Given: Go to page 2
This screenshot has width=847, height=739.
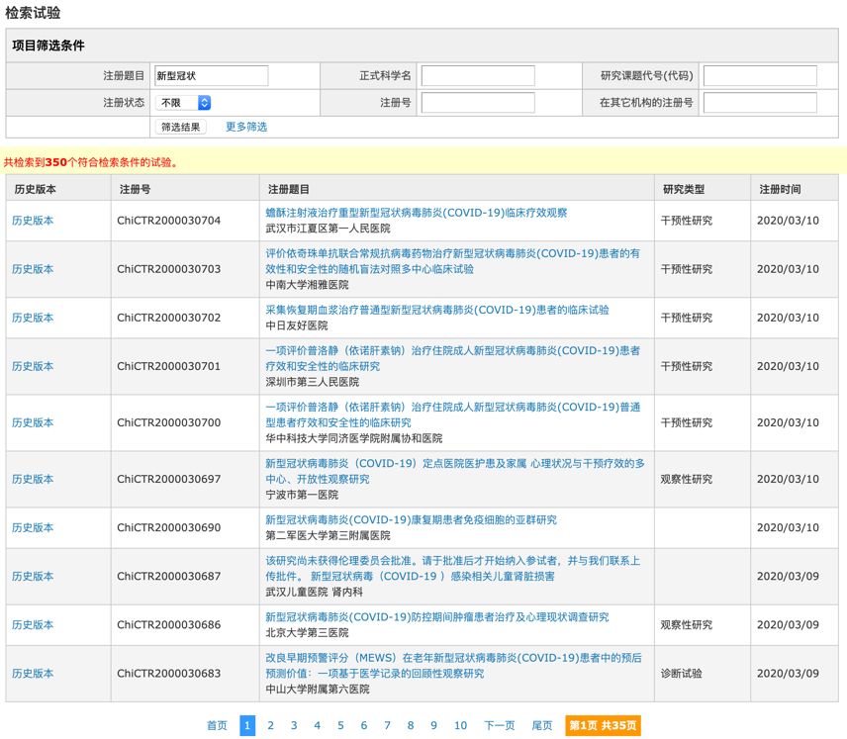Looking at the screenshot, I should pyautogui.click(x=271, y=725).
